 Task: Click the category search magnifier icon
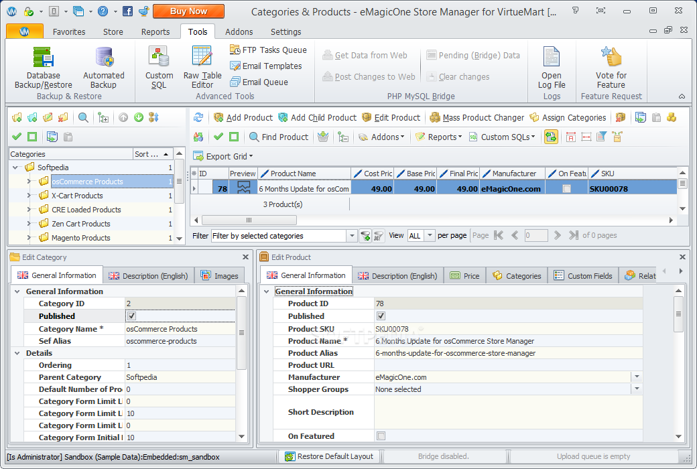83,117
